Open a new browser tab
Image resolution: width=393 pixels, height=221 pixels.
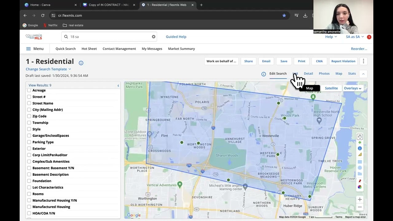(201, 5)
